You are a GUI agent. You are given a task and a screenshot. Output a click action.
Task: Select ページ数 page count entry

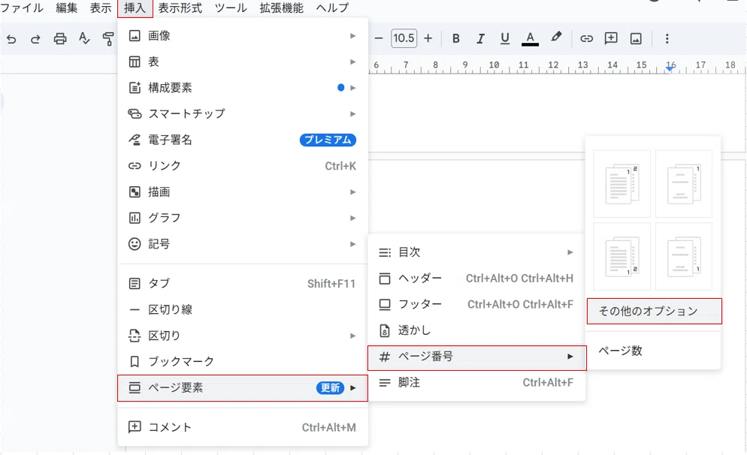(x=653, y=351)
